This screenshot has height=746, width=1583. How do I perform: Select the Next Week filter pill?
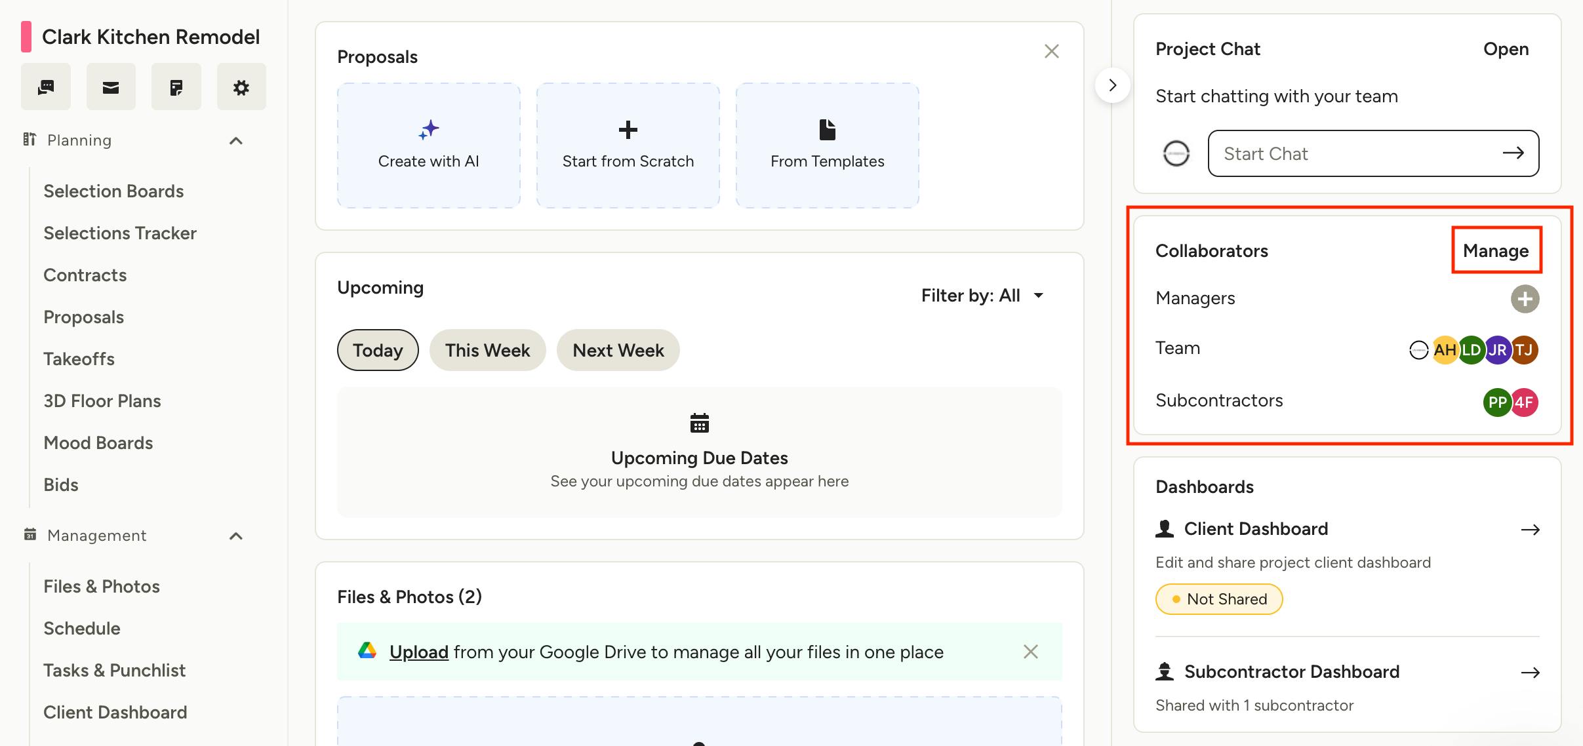618,350
